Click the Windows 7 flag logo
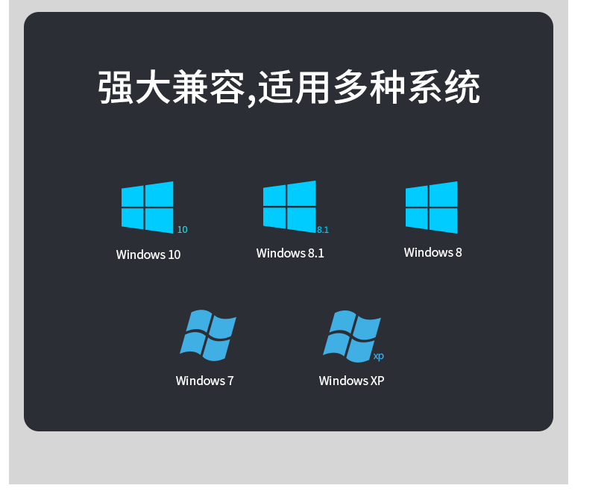This screenshot has width=610, height=503. pyautogui.click(x=208, y=335)
